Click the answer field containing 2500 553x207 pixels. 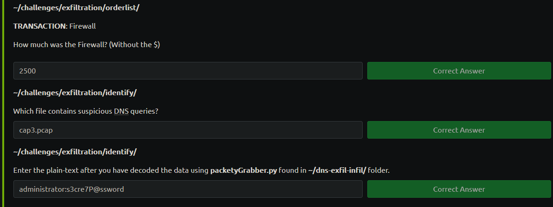188,71
